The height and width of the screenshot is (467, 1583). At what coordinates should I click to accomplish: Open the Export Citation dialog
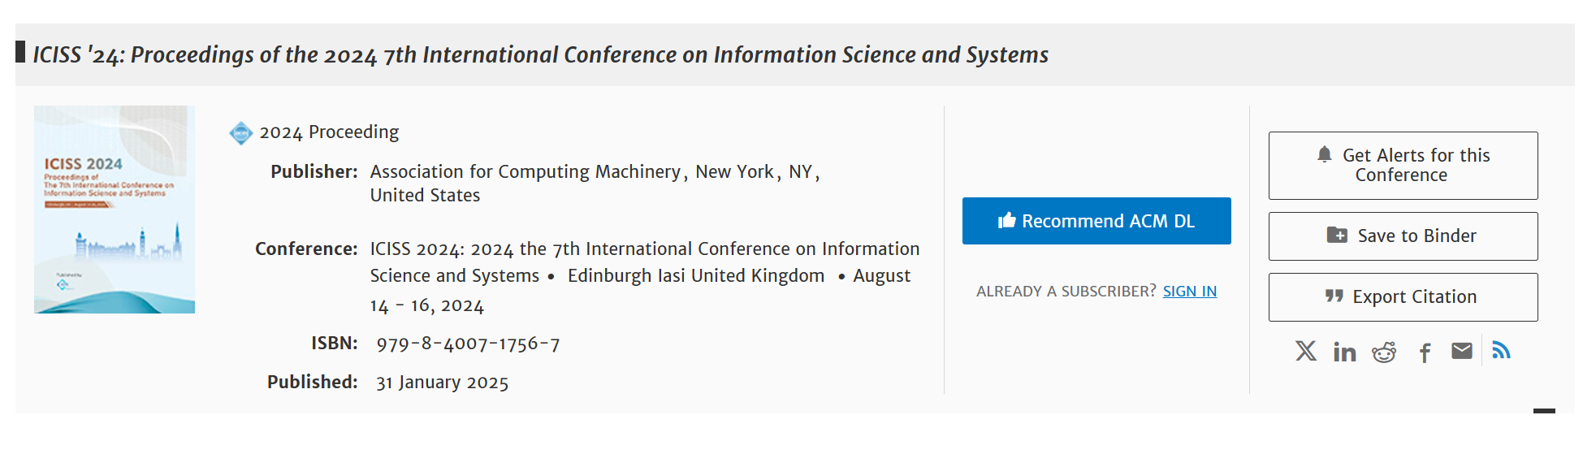click(x=1403, y=297)
